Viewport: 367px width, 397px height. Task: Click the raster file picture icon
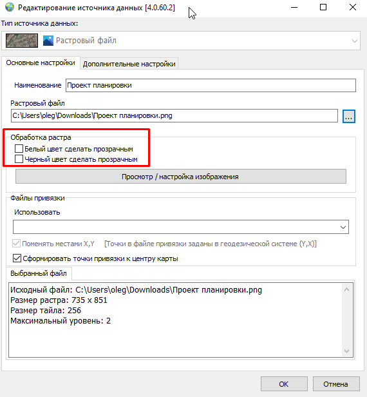coord(48,41)
